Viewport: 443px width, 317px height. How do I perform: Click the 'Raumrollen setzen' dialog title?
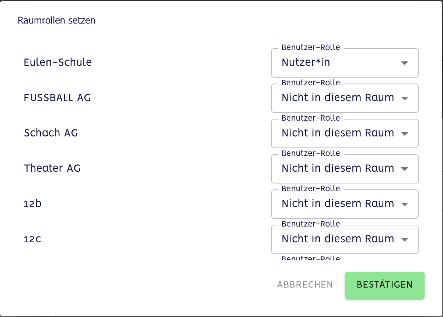(56, 20)
